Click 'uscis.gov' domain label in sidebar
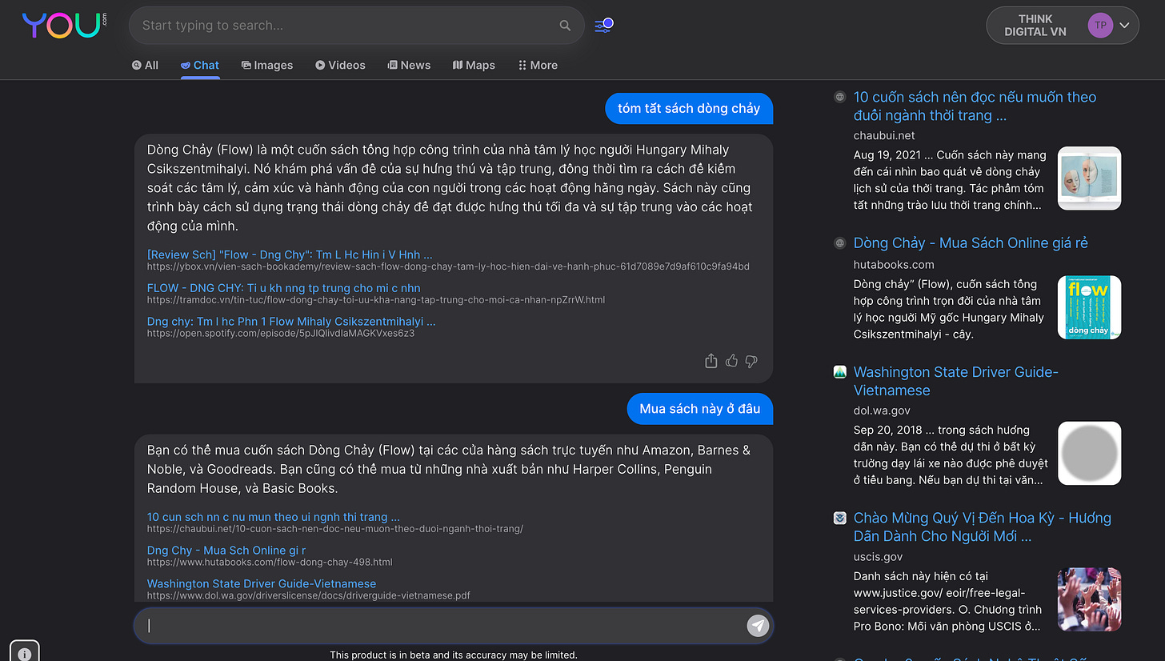This screenshot has height=661, width=1165. [x=878, y=556]
